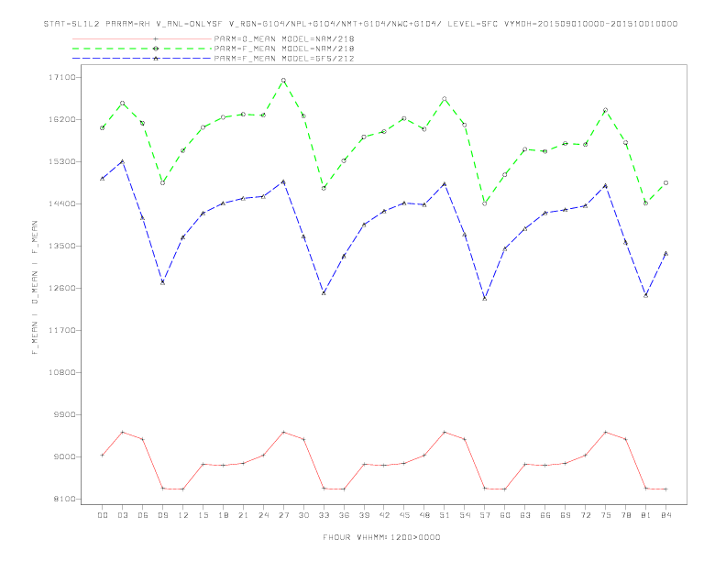Screen dimensions: 726x561
Task: Click green NAM forecast peak marker at hour 27
Action: (283, 81)
